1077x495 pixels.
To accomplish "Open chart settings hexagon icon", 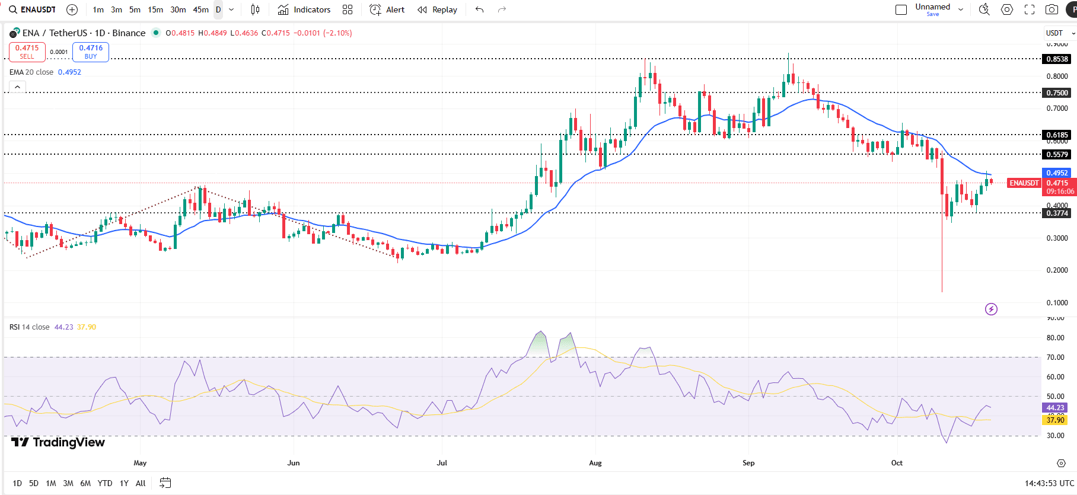I will coord(1007,9).
